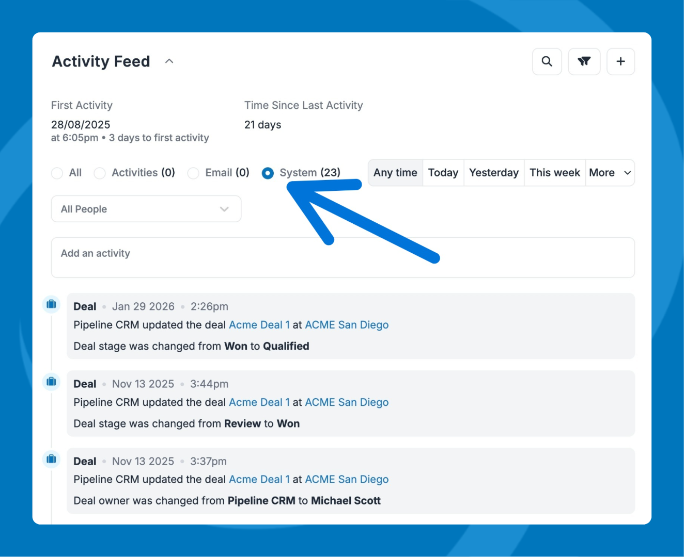The width and height of the screenshot is (684, 557).
Task: Click briefcase icon on 3:37pm deal entry
Action: [51, 459]
